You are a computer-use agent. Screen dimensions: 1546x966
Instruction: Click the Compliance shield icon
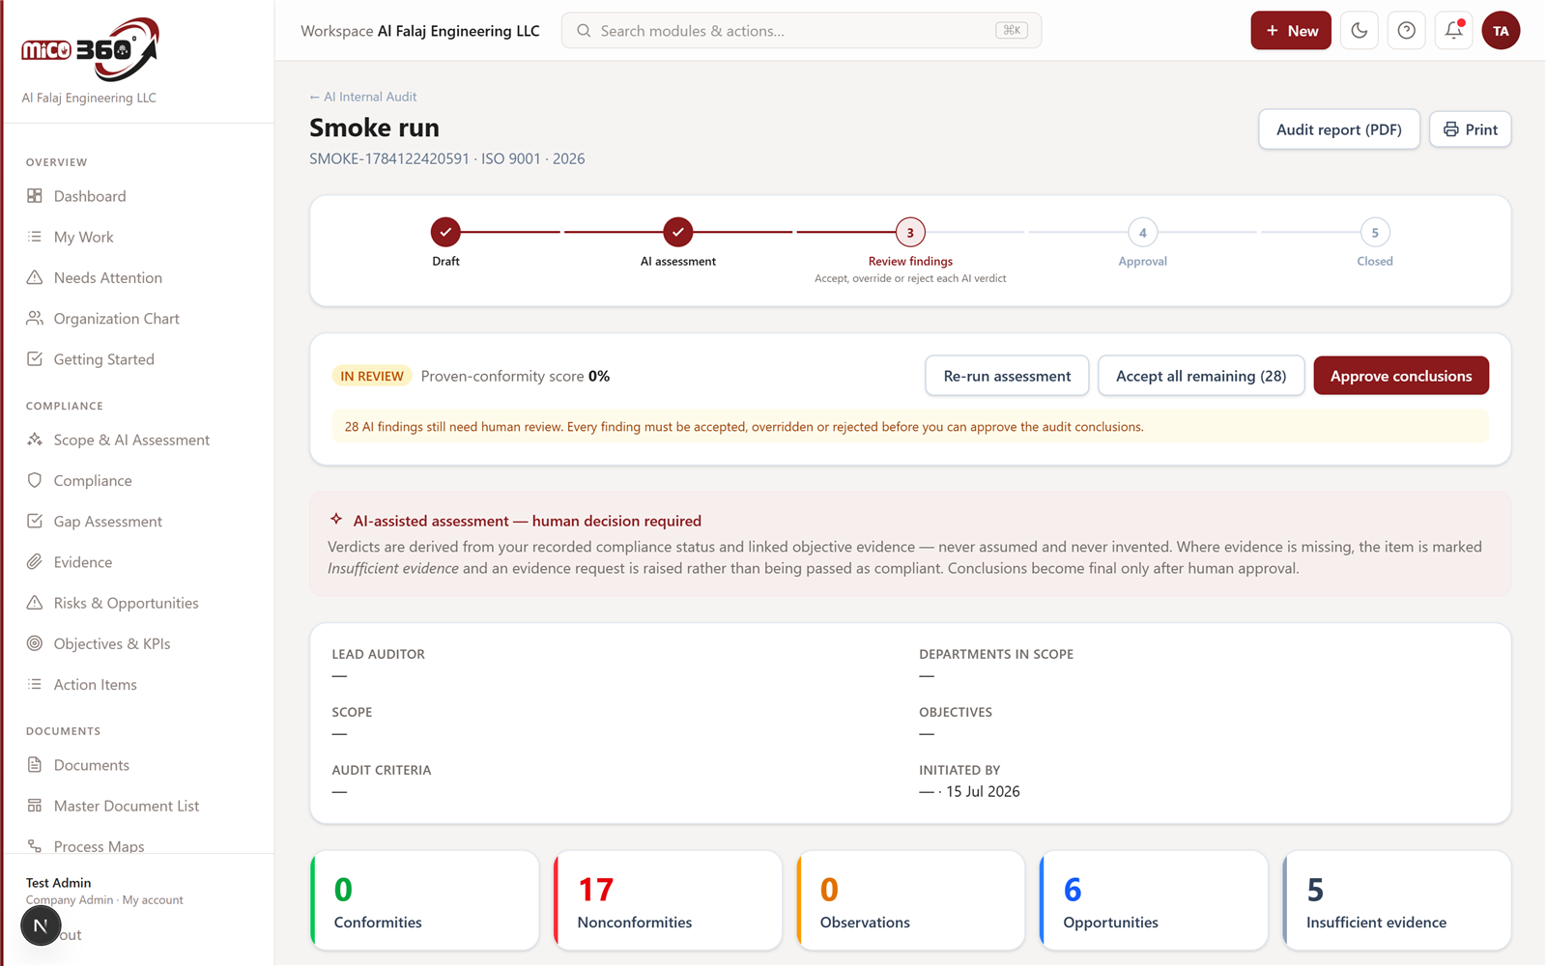pos(35,480)
